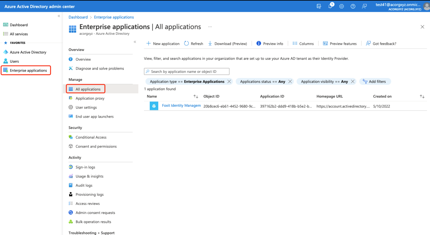
Task: Collapse the far-left navigation pane
Action: (59, 16)
